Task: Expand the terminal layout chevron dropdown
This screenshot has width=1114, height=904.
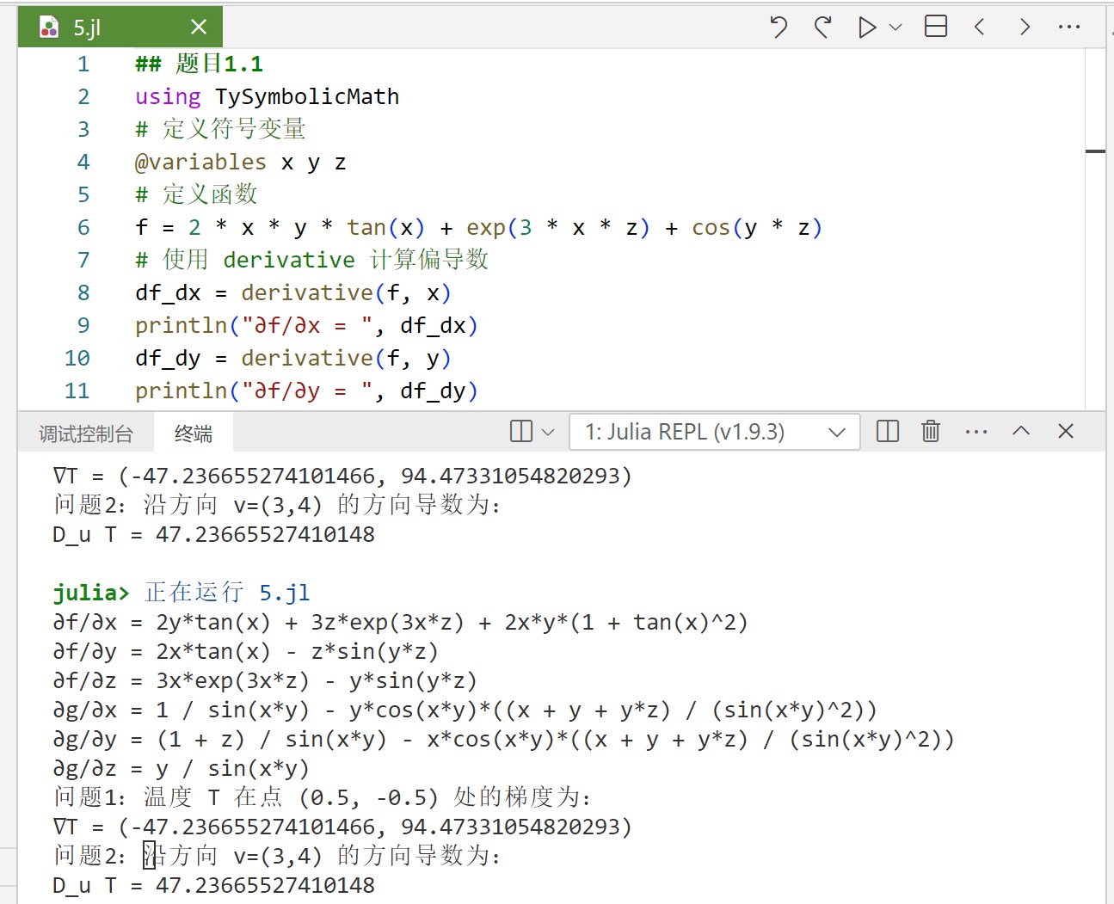Action: click(548, 432)
